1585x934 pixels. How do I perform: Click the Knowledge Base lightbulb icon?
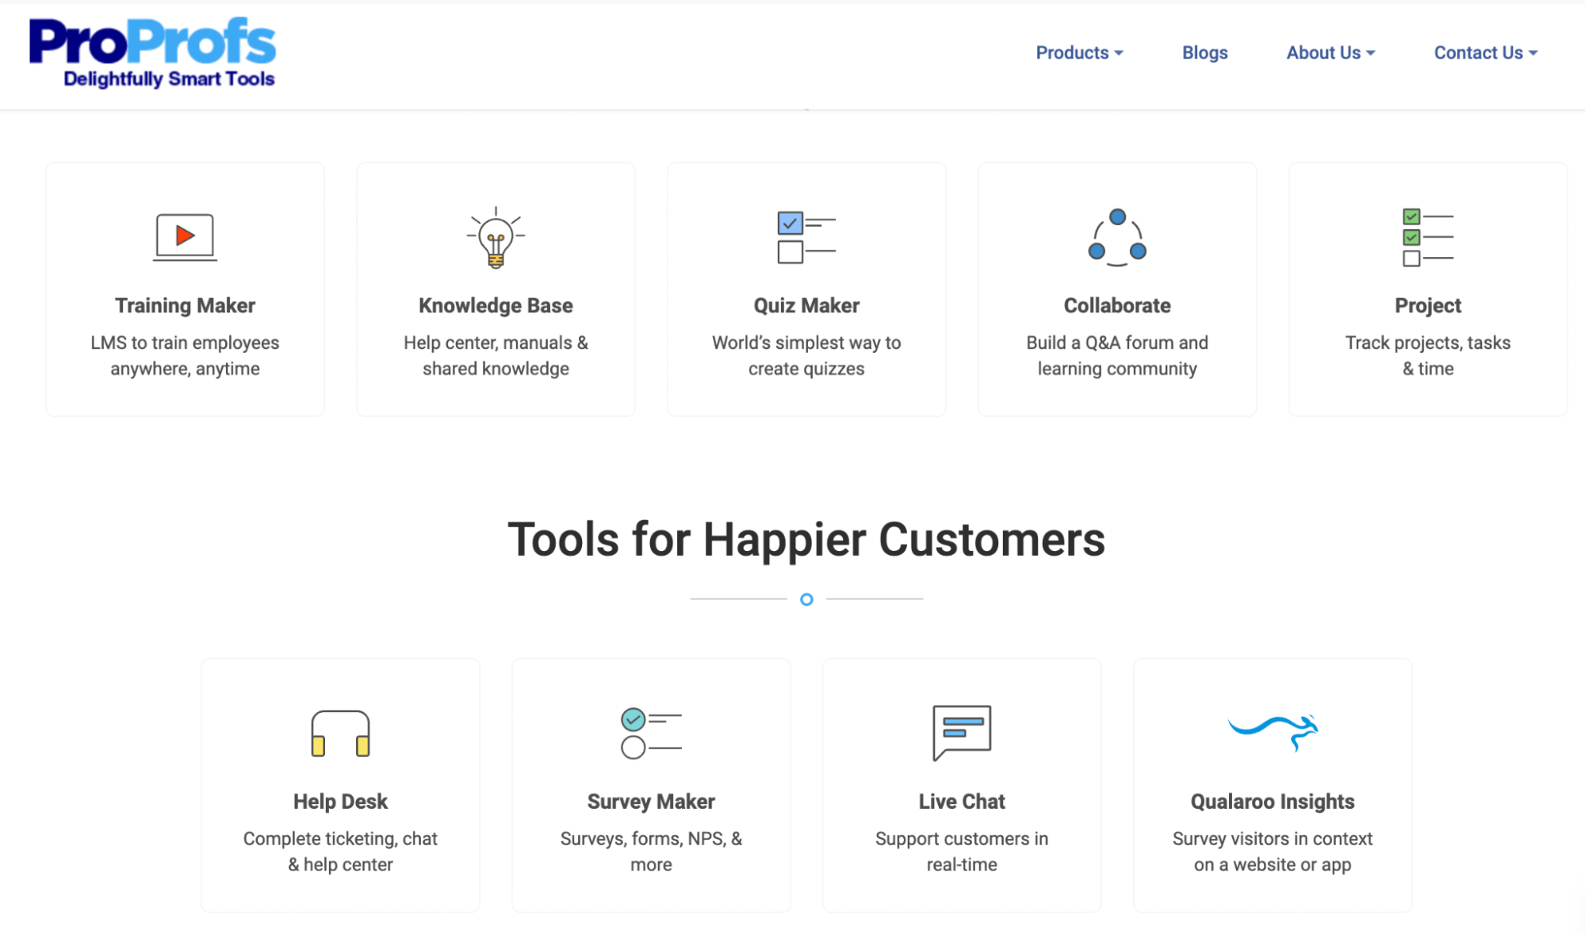[496, 238]
